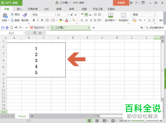The height and width of the screenshot is (123, 166).
Task: Expand the Name Box dropdown
Action: [24, 33]
